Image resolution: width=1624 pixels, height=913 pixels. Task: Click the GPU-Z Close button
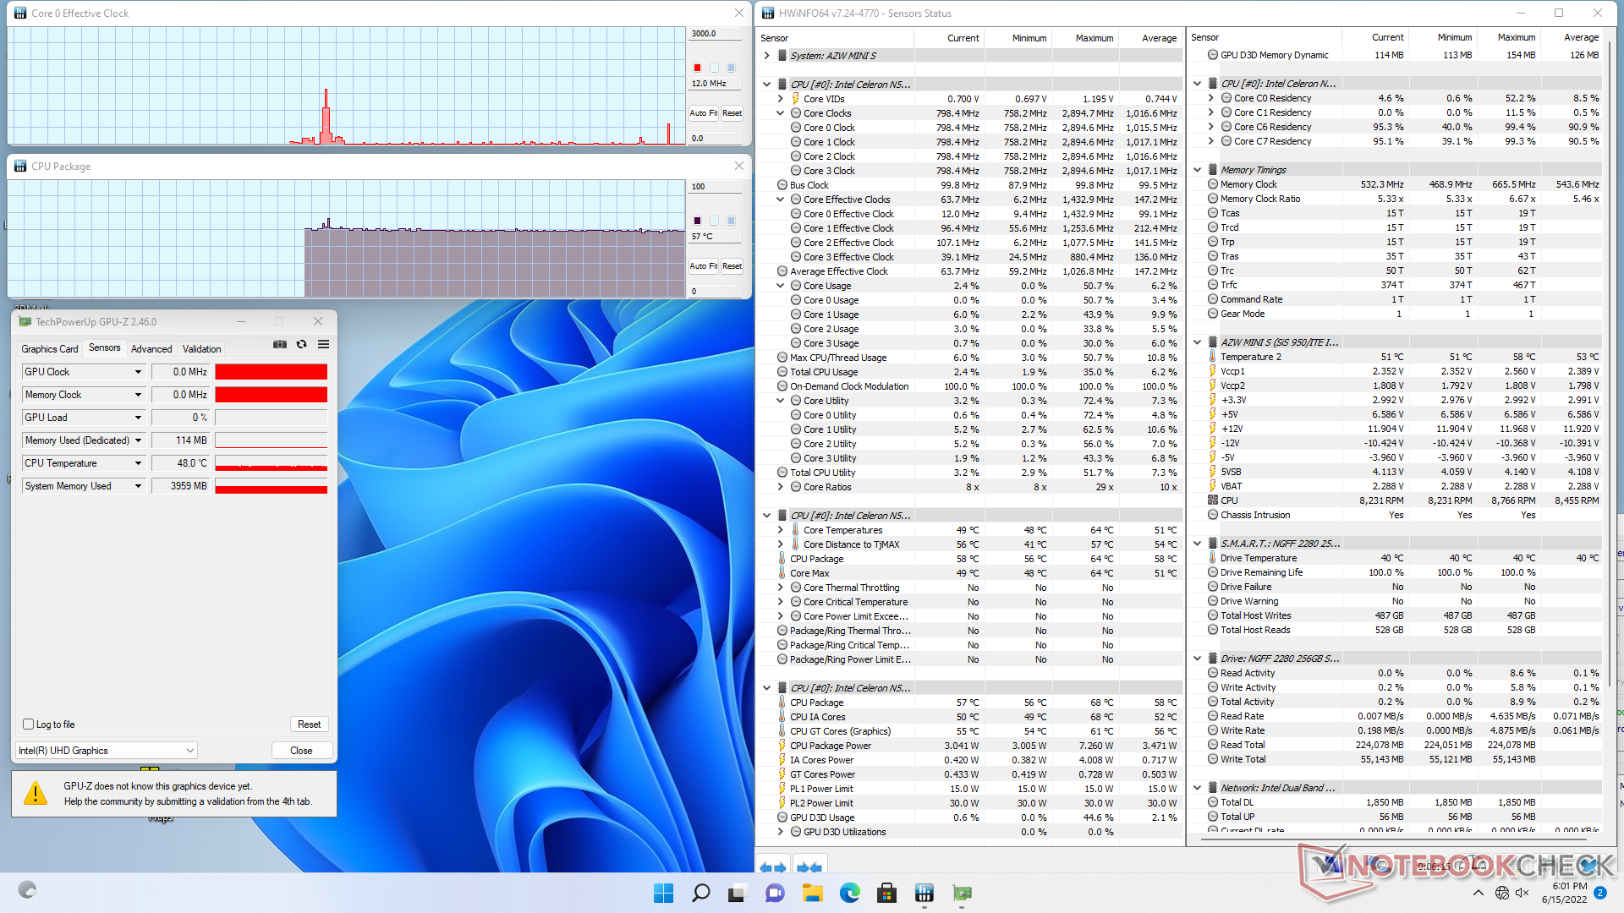pos(301,751)
